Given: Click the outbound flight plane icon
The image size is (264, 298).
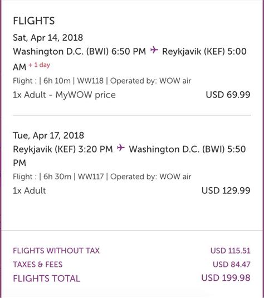Looking at the screenshot, I should pos(154,50).
